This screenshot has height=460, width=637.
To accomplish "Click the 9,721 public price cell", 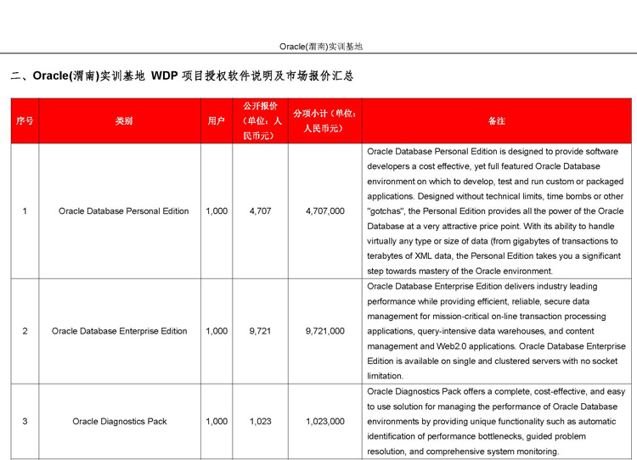I will coord(260,331).
